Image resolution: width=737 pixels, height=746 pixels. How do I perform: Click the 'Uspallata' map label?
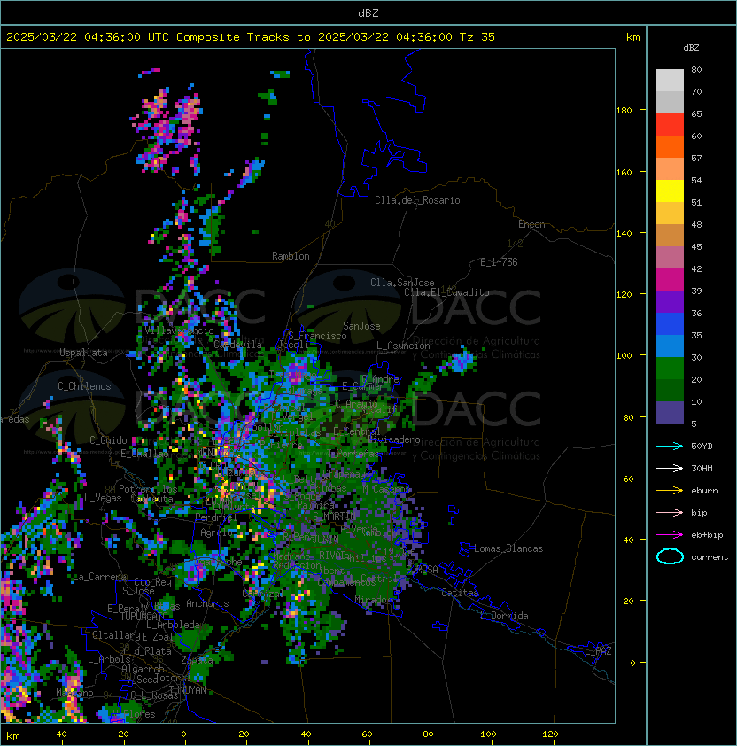click(83, 353)
